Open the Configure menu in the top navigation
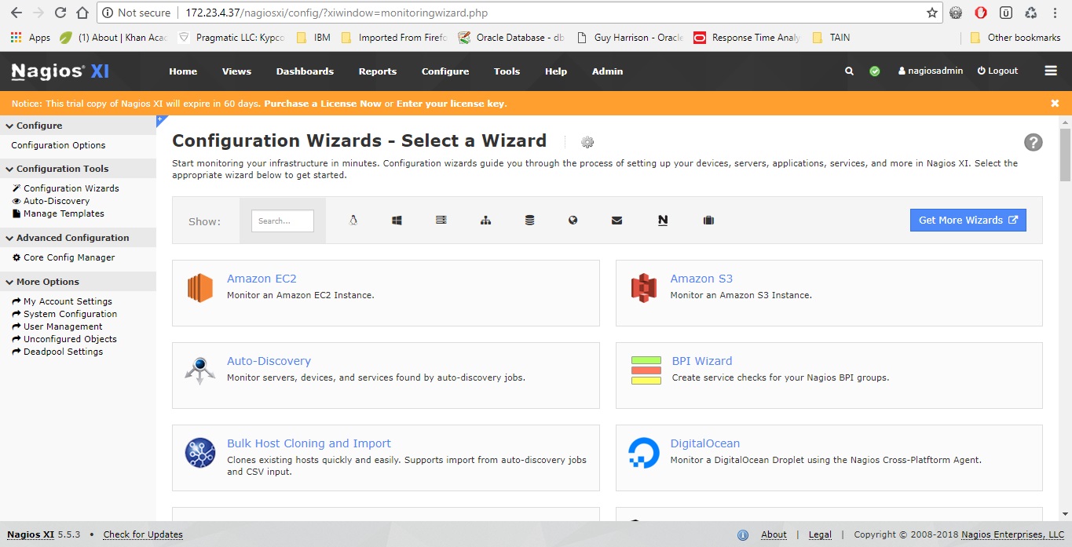Image resolution: width=1072 pixels, height=547 pixels. 445,71
